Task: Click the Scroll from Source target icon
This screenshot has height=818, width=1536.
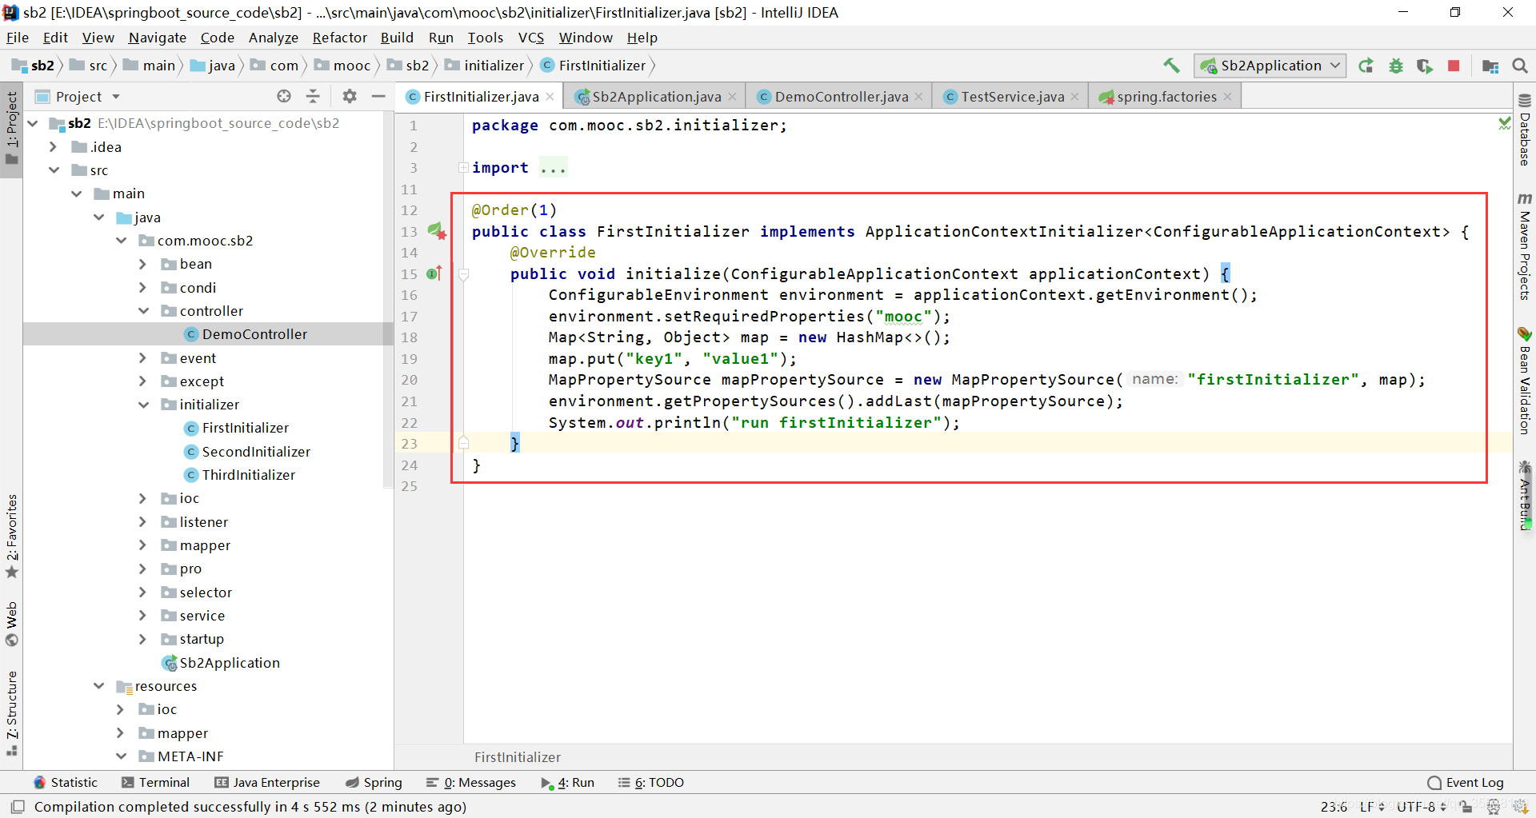Action: pos(284,96)
